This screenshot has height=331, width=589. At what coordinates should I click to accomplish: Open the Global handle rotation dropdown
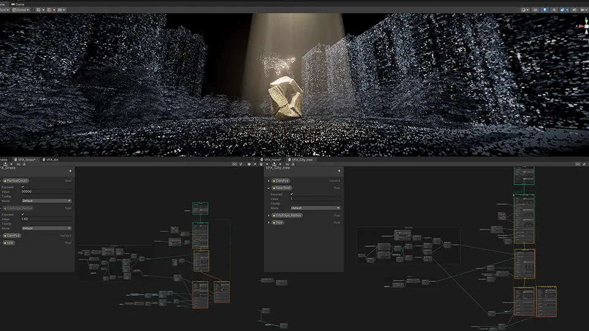21,10
